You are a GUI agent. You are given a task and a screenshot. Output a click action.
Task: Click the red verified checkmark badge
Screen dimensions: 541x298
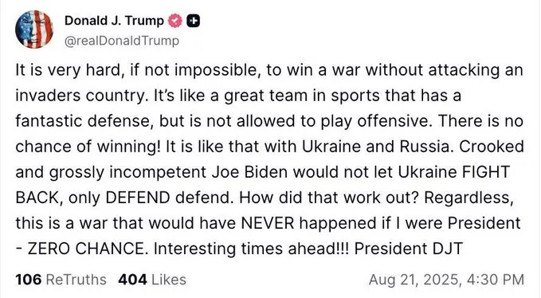pyautogui.click(x=175, y=21)
